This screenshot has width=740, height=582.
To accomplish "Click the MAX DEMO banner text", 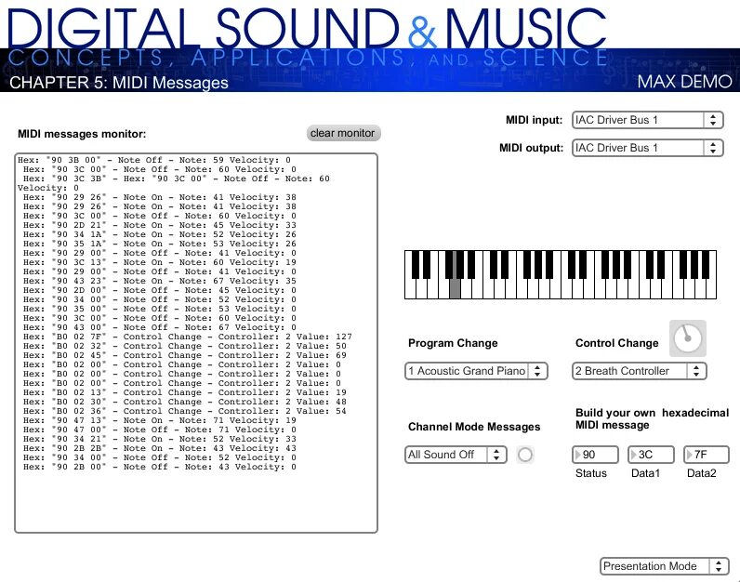I will point(684,82).
